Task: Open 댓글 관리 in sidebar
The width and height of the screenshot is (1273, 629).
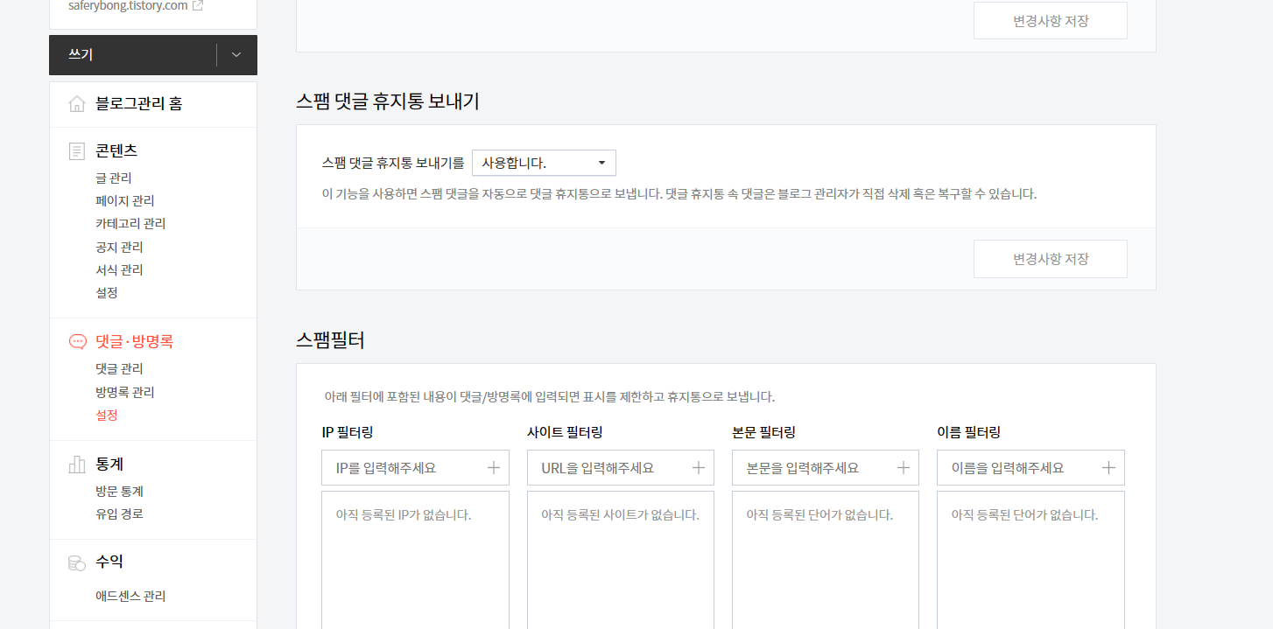Action: pyautogui.click(x=119, y=369)
